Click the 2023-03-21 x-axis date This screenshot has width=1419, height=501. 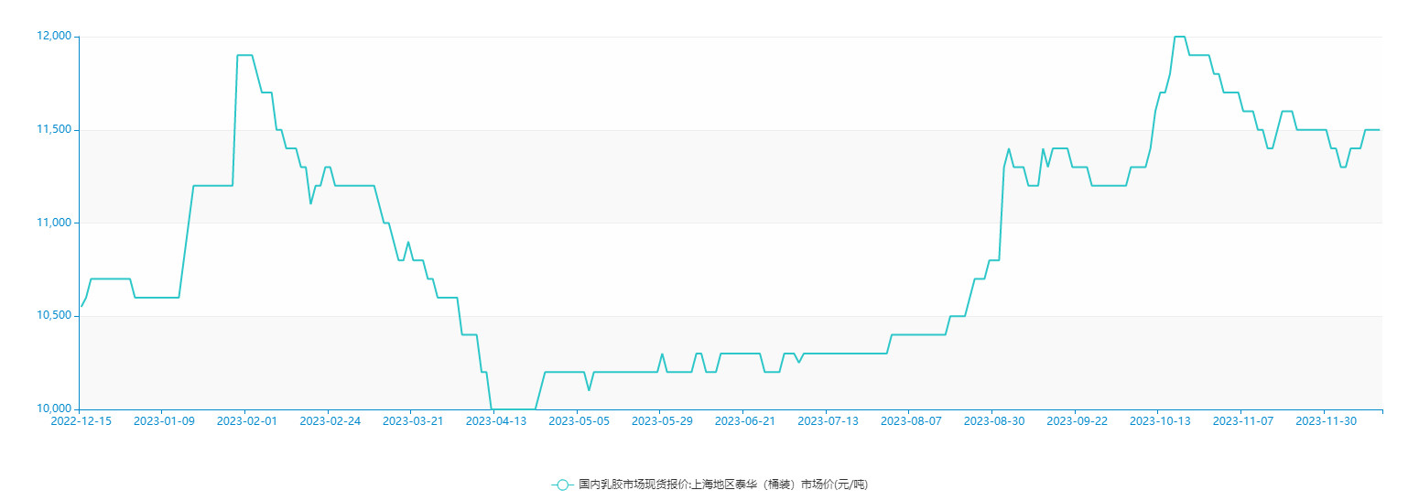[413, 421]
